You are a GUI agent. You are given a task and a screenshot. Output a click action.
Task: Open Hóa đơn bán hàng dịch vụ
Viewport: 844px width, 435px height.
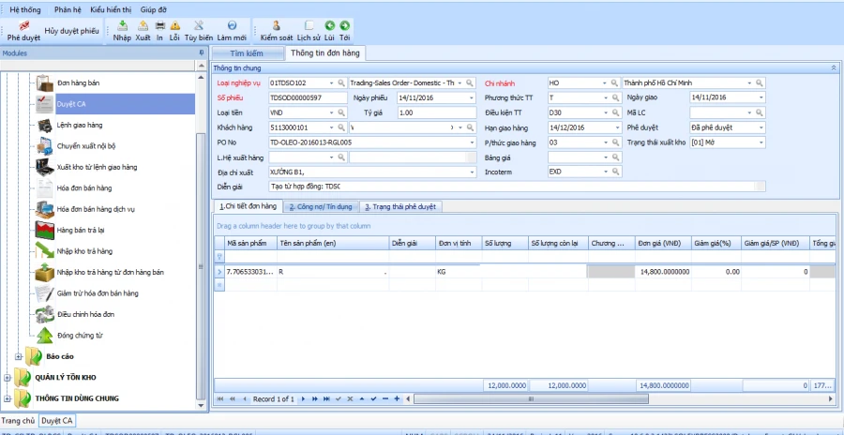[96, 209]
